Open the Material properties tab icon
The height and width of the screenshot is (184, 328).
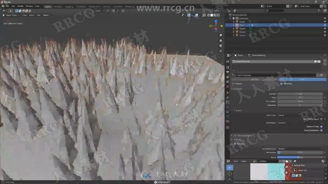tap(227, 121)
